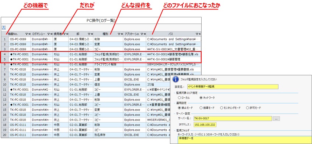This screenshot has height=144, width=312.
Task: Pin the ログオンユー column using its pin icon
Action: pyautogui.click(x=51, y=34)
